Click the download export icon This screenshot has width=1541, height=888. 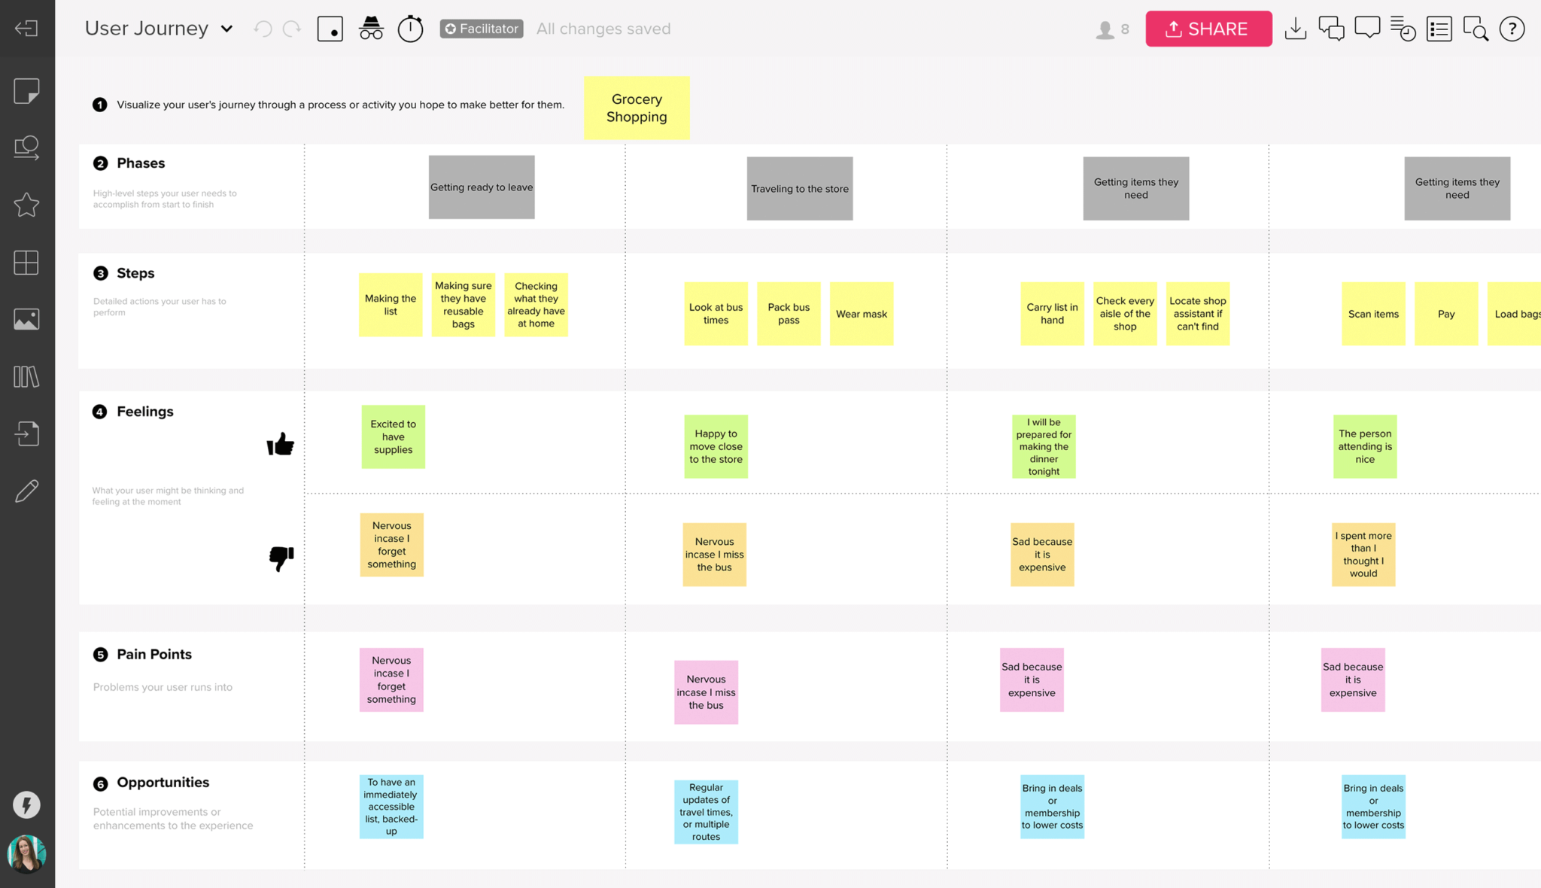[1296, 29]
